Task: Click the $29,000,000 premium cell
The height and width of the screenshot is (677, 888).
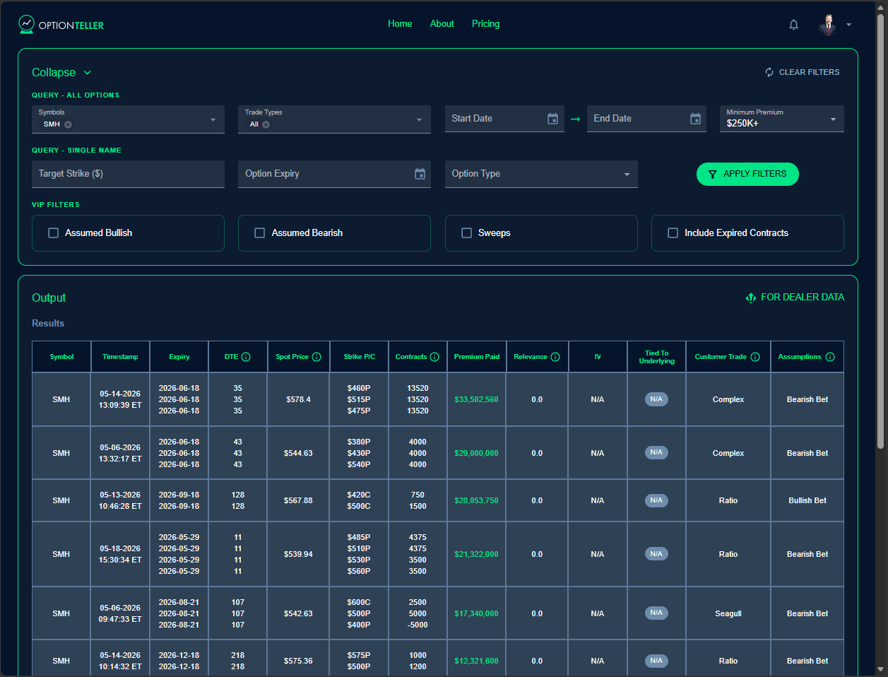Action: (476, 454)
